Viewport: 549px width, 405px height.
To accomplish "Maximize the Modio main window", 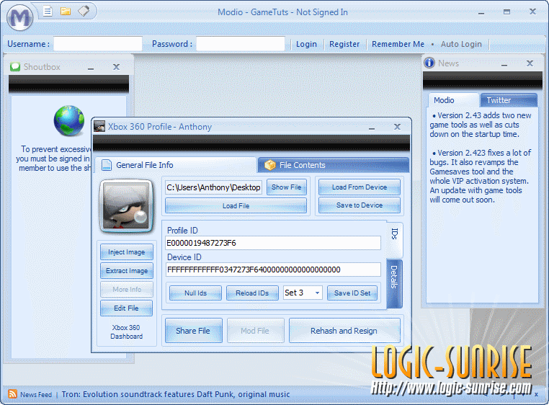I will (x=506, y=12).
